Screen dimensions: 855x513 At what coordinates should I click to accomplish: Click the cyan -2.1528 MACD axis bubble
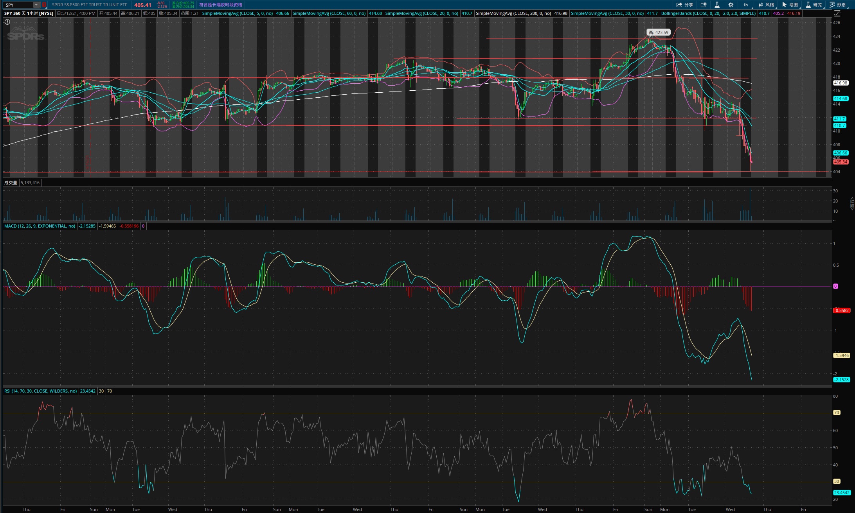pyautogui.click(x=842, y=380)
